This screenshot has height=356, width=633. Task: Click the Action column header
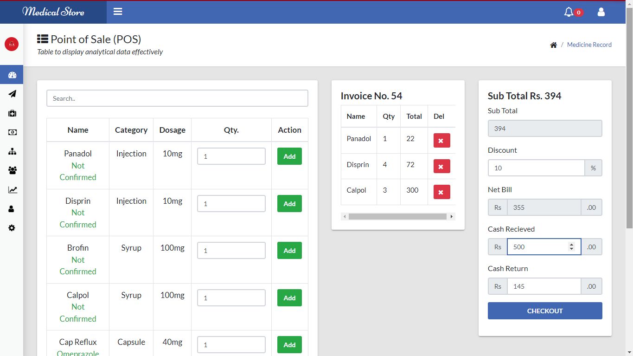click(290, 130)
